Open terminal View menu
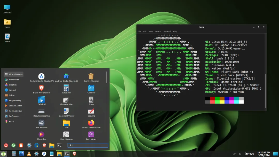279x157 pixels. click(151, 32)
